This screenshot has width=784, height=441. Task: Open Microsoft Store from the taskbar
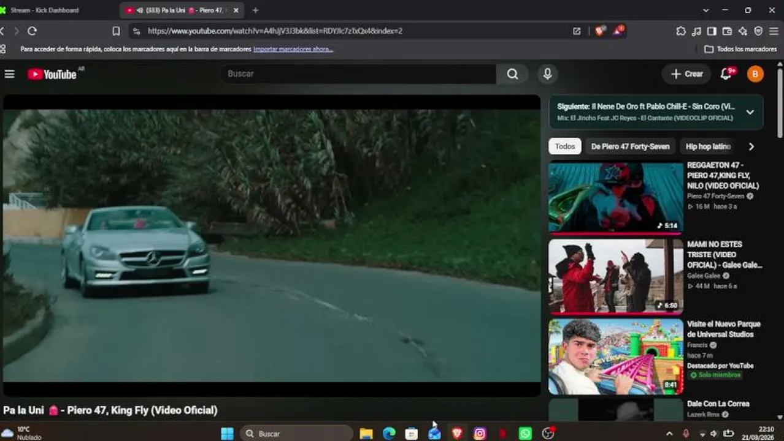[412, 434]
